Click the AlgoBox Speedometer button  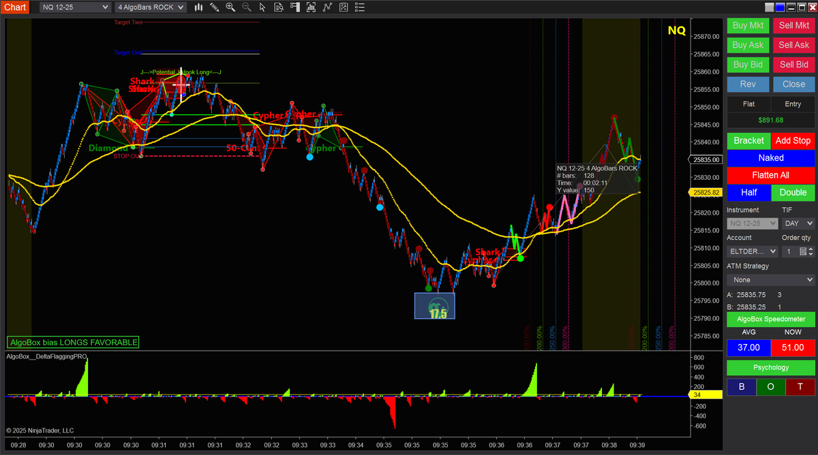click(x=771, y=319)
